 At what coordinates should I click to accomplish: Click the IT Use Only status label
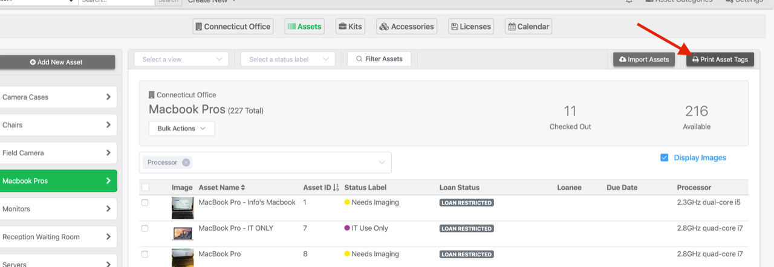tap(366, 228)
